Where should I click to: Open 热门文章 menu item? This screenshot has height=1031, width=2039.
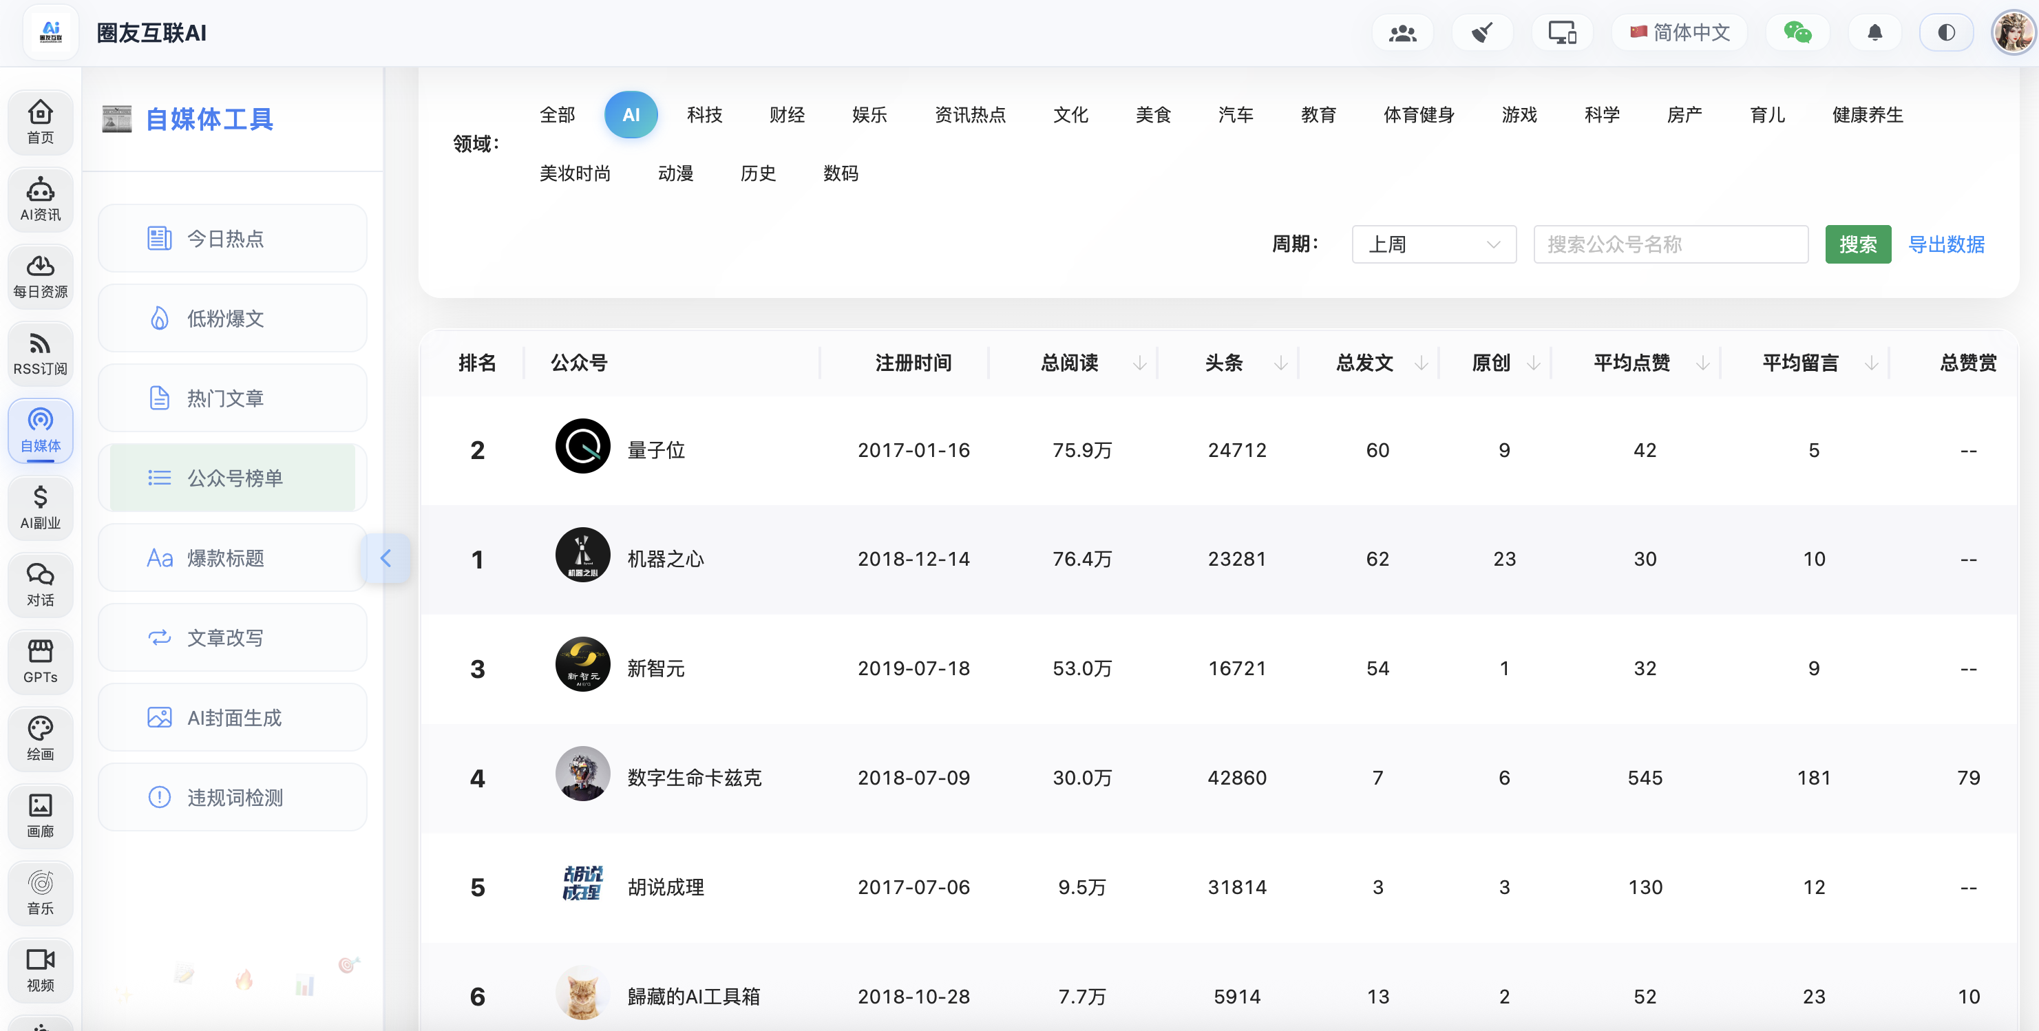point(233,398)
